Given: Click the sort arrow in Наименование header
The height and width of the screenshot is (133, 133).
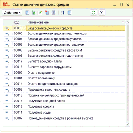Looking at the screenshot, I should pos(123,22).
